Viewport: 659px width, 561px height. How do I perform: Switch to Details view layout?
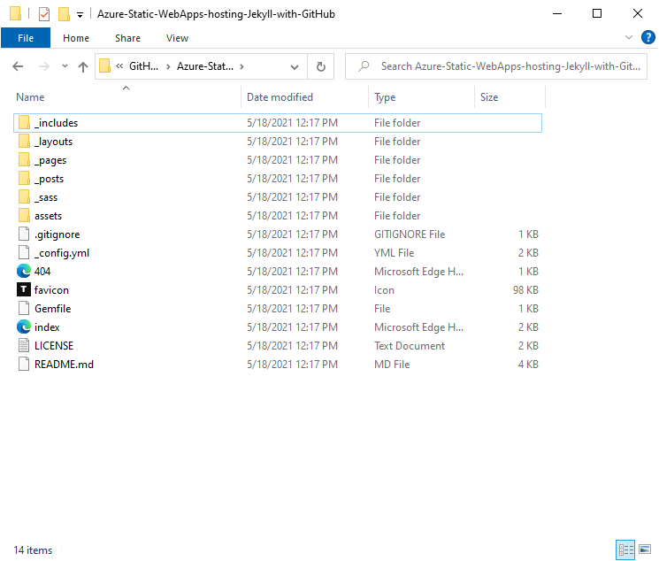click(625, 549)
